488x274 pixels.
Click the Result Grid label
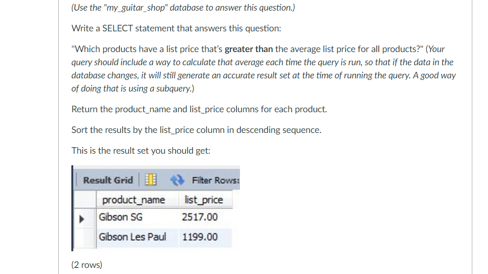[x=108, y=180]
